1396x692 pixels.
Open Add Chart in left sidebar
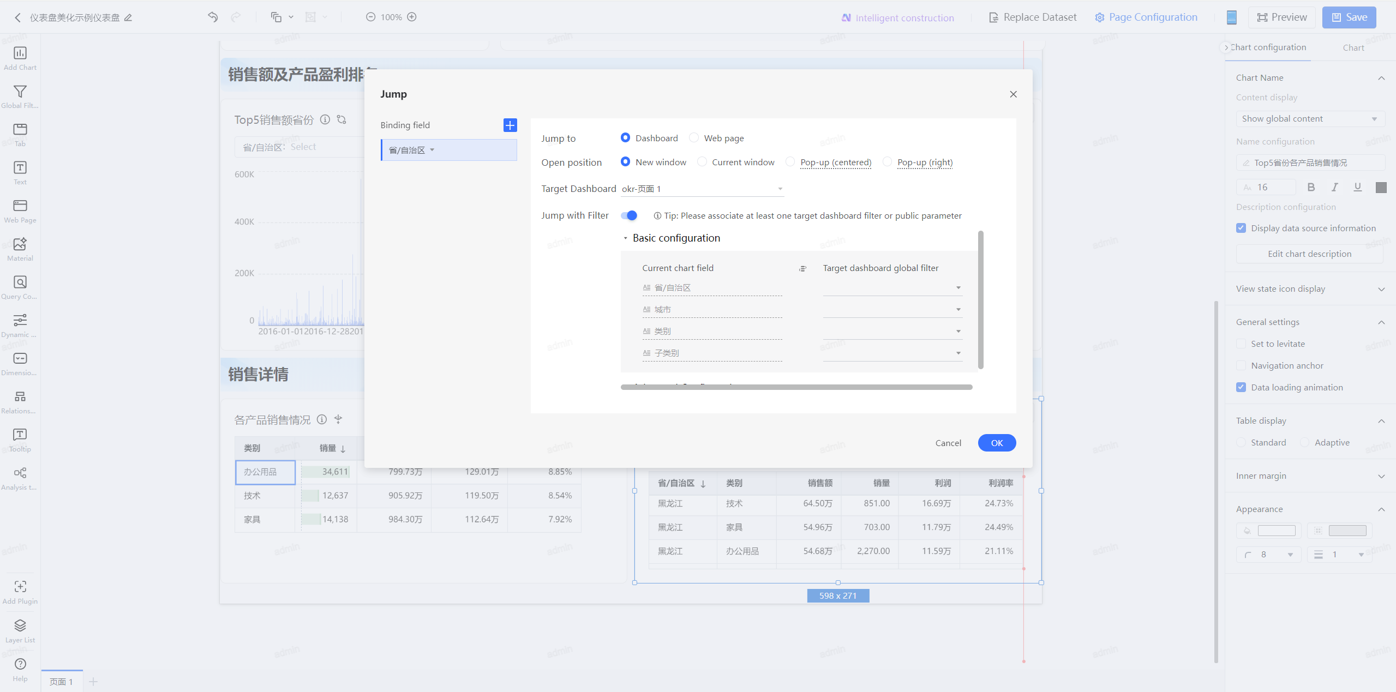click(20, 58)
